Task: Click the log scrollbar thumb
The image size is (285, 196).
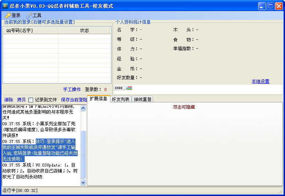Action: tap(83, 155)
